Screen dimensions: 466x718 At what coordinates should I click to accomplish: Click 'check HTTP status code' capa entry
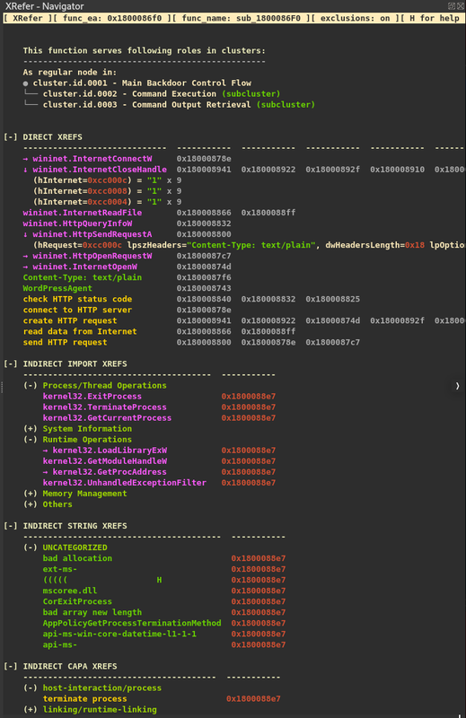point(77,299)
